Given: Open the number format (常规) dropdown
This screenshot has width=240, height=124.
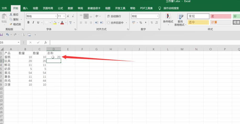Looking at the screenshot, I should coord(157,16).
